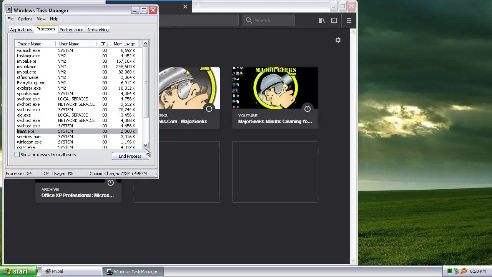Open the Help menu in Task Manager

pos(54,19)
